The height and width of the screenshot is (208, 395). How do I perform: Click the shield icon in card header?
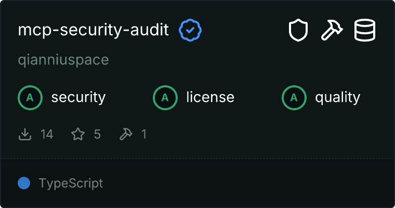[298, 31]
